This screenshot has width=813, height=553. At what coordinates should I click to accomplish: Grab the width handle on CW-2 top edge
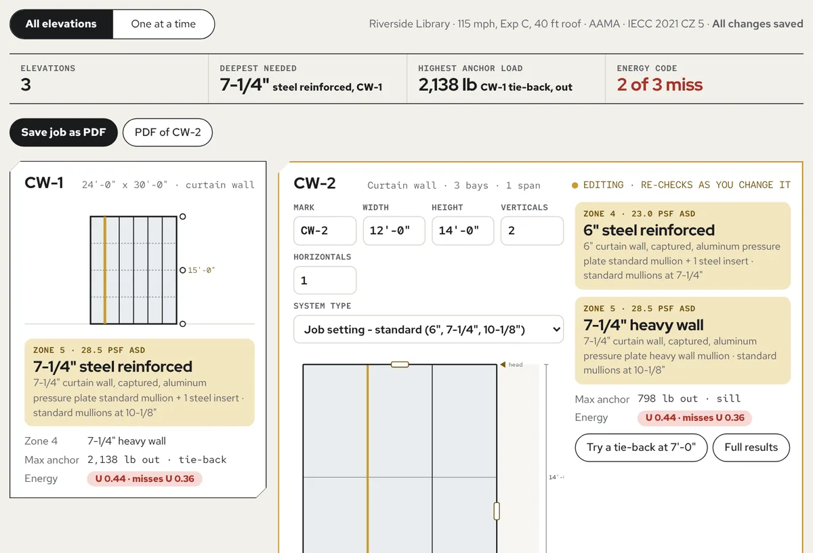click(400, 365)
